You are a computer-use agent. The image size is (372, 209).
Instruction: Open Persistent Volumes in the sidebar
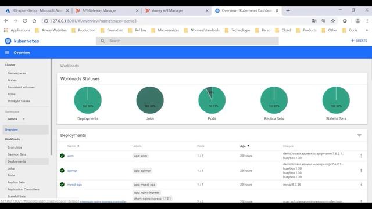(x=21, y=87)
